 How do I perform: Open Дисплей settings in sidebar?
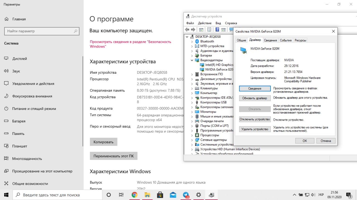(x=20, y=59)
